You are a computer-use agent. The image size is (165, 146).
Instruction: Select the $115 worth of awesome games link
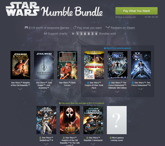(x=49, y=28)
